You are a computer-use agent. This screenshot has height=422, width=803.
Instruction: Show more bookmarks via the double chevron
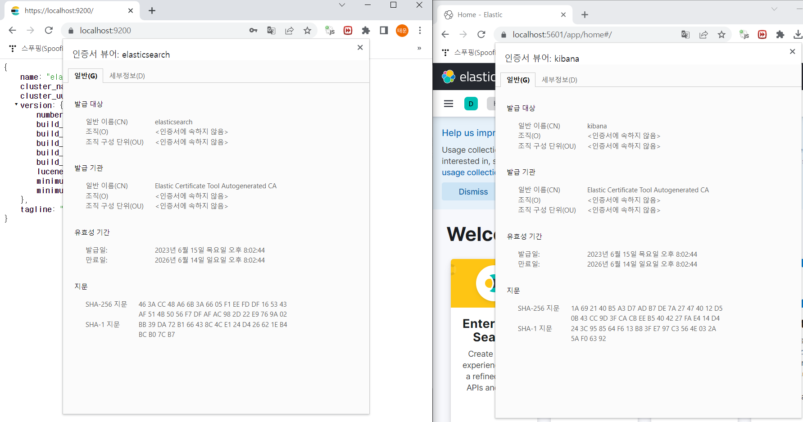(419, 48)
